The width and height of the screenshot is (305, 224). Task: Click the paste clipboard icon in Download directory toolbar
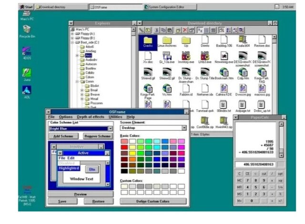[170, 30]
